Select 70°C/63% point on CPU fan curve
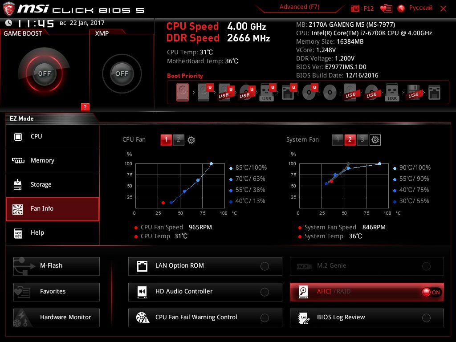 click(198, 180)
